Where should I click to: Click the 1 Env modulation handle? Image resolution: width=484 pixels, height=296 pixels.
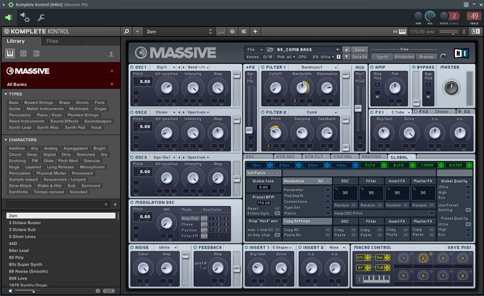[x=270, y=165]
